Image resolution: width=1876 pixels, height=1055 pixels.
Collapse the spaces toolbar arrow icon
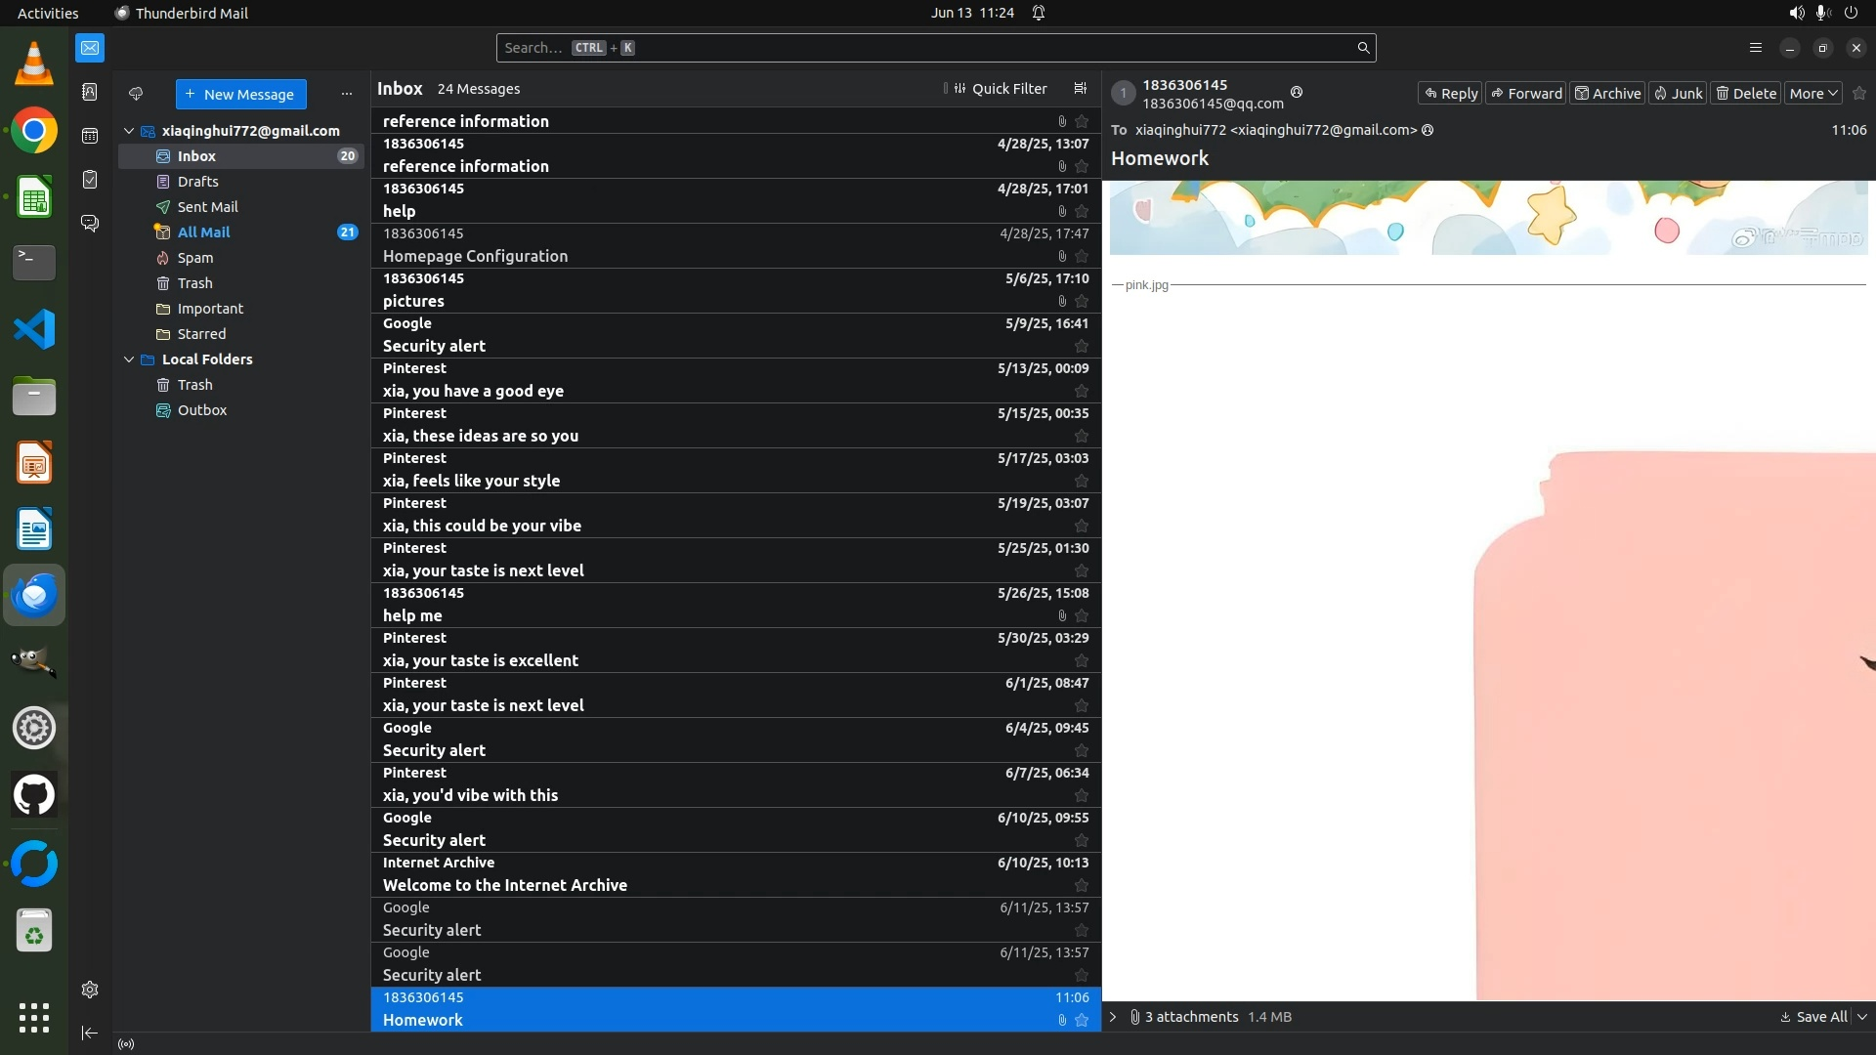(90, 1033)
